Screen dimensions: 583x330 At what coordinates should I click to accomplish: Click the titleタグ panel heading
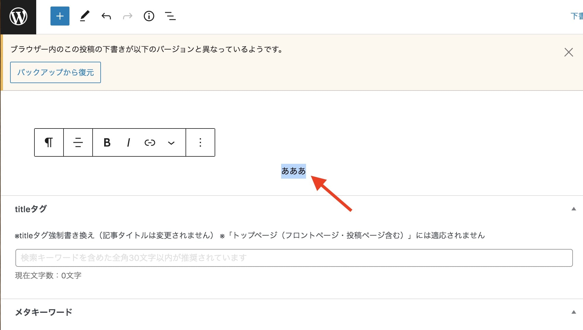click(x=31, y=209)
